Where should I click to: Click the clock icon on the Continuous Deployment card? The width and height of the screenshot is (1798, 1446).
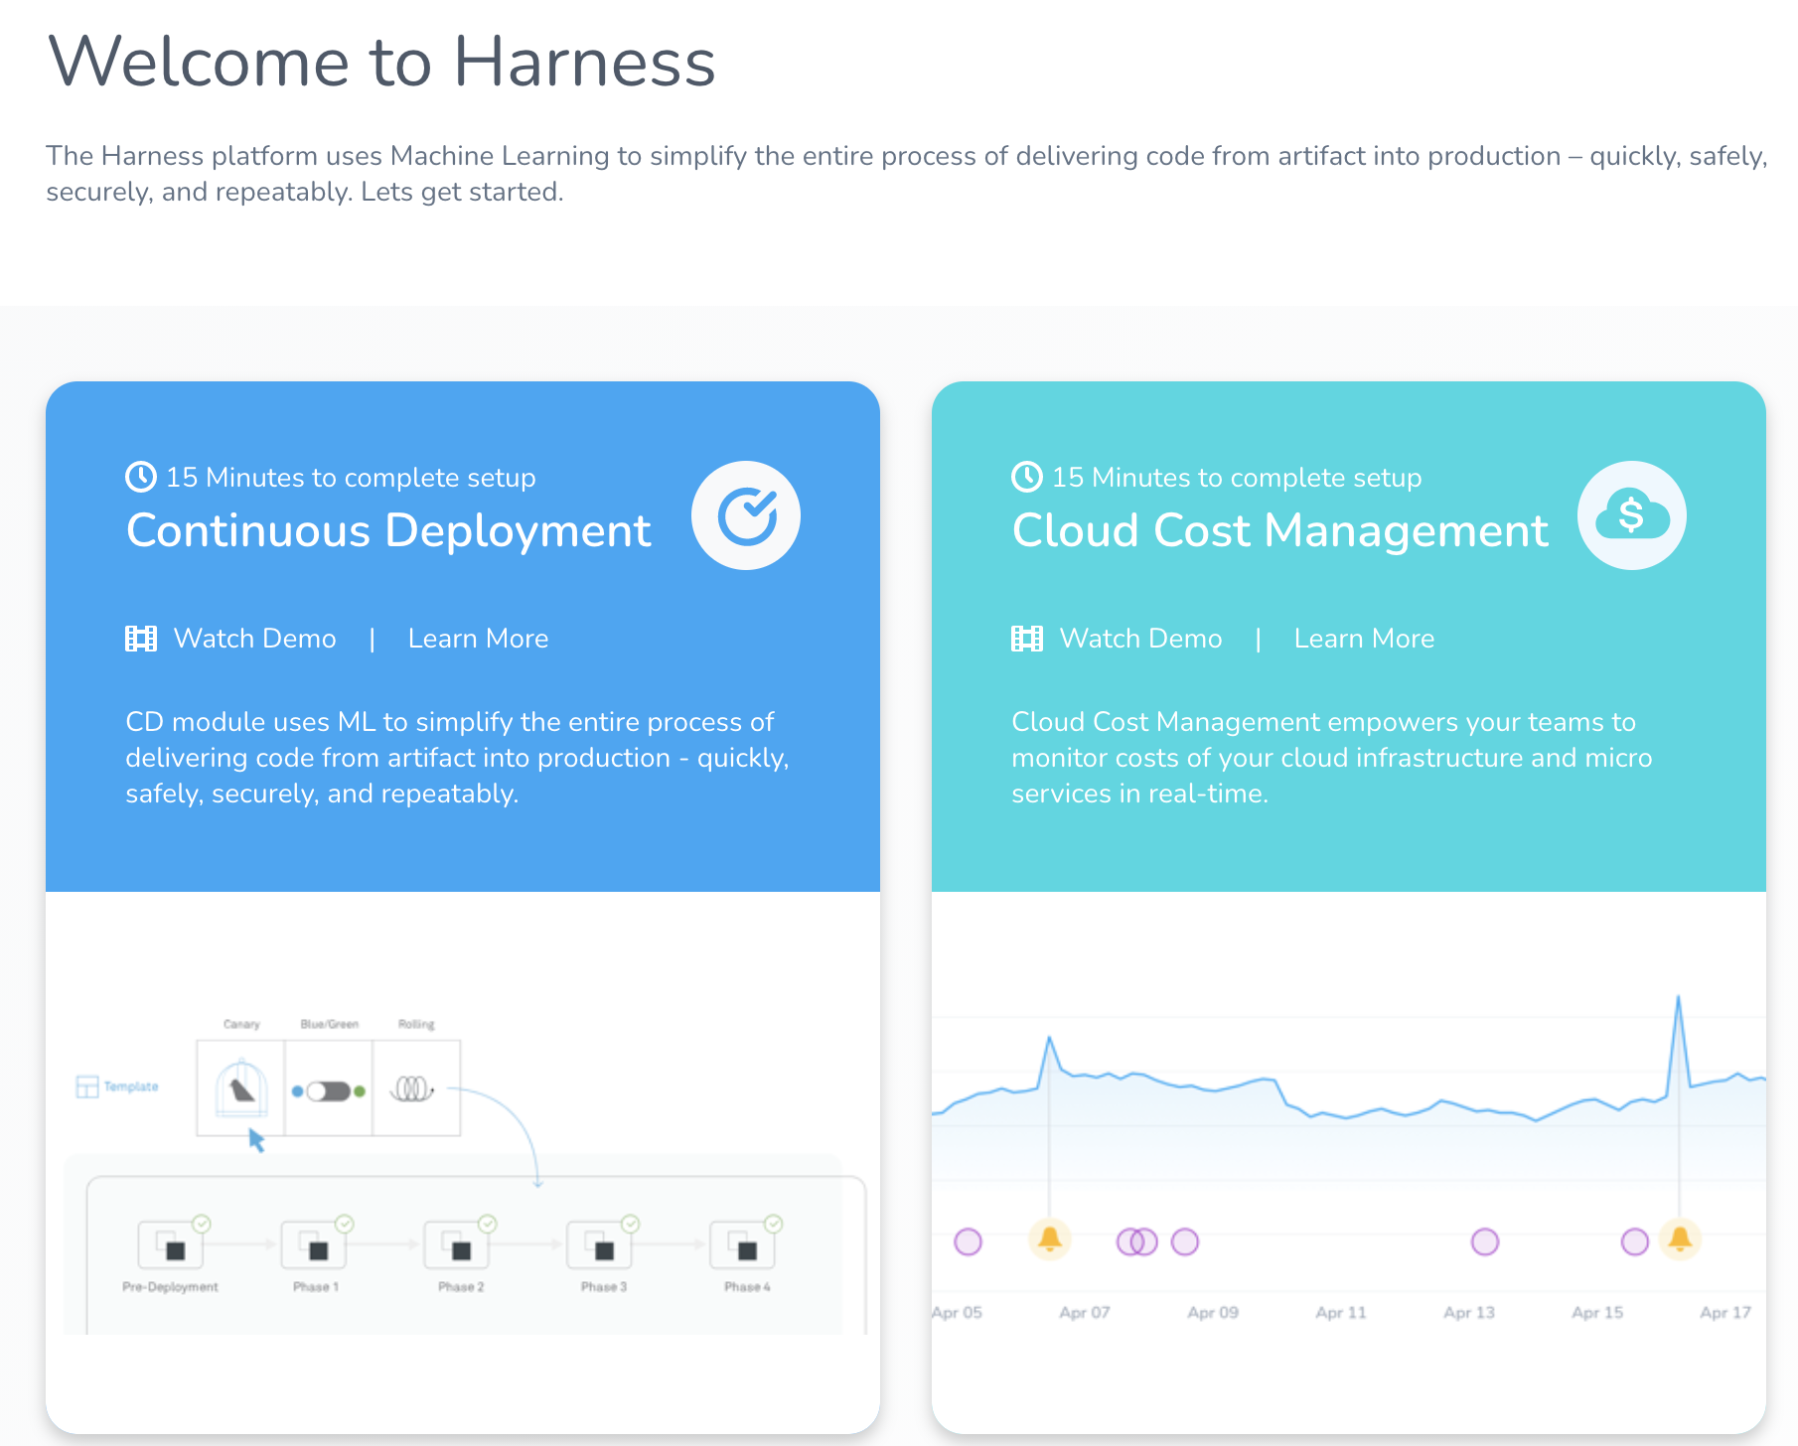click(141, 477)
